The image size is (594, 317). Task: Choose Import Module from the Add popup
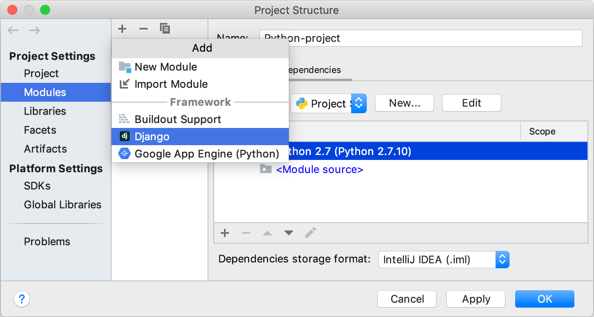click(x=171, y=84)
